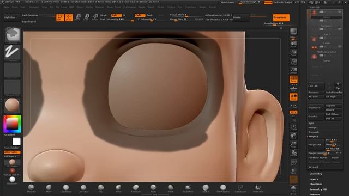Select the Smooth brush on shelf

click(x=206, y=188)
